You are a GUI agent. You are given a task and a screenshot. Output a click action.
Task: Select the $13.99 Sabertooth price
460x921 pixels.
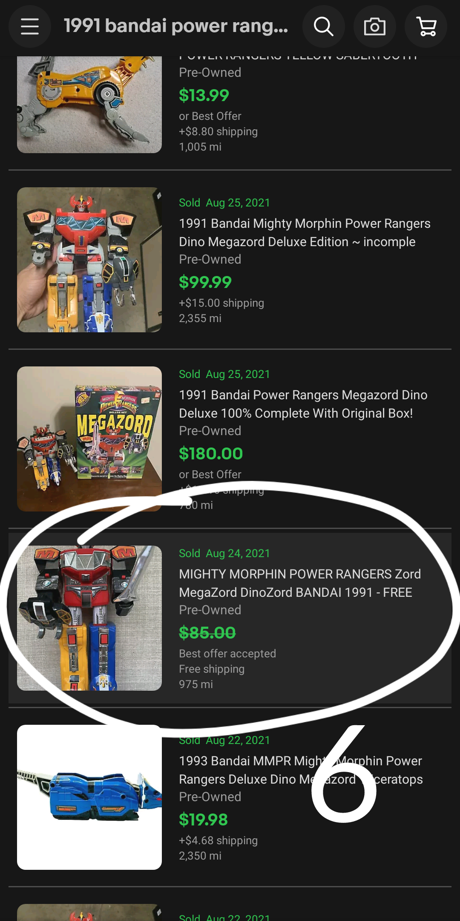(x=204, y=95)
